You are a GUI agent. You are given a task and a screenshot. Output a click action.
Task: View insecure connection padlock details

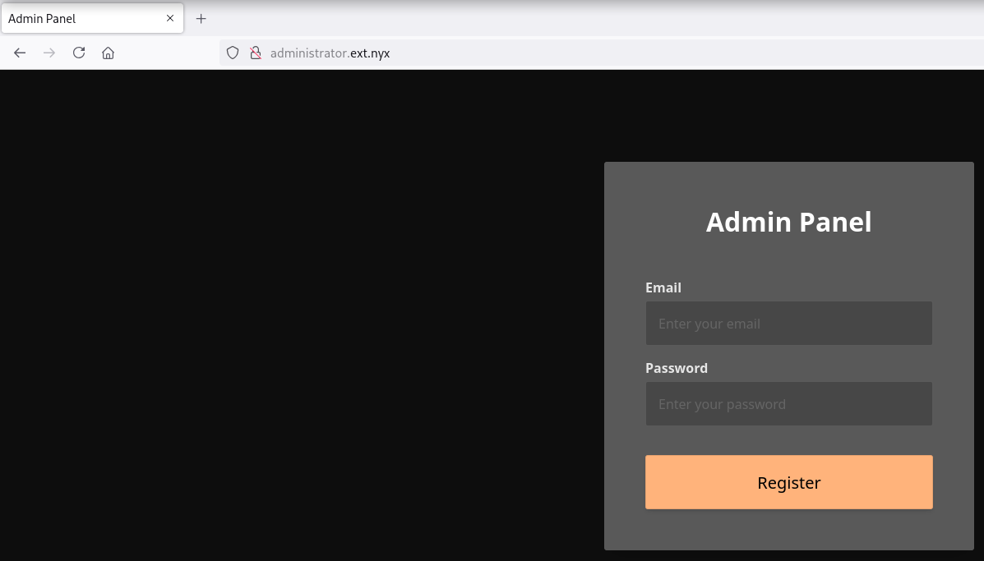click(x=256, y=53)
